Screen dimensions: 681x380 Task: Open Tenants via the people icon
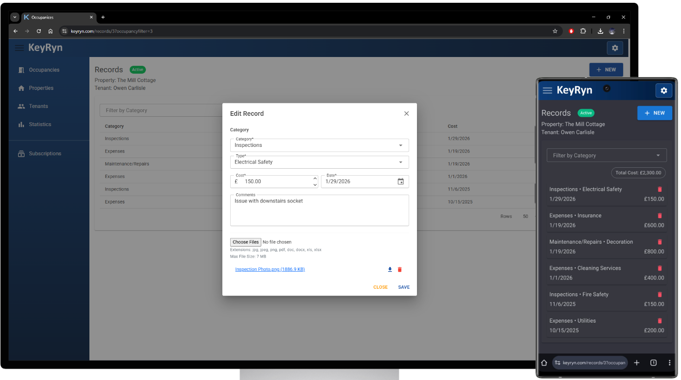[21, 106]
